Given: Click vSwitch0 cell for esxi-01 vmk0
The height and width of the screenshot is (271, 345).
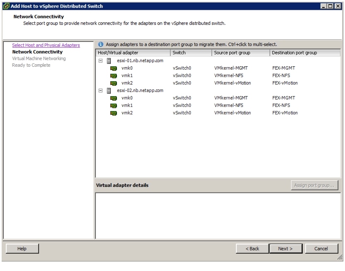Looking at the screenshot, I should click(182, 68).
